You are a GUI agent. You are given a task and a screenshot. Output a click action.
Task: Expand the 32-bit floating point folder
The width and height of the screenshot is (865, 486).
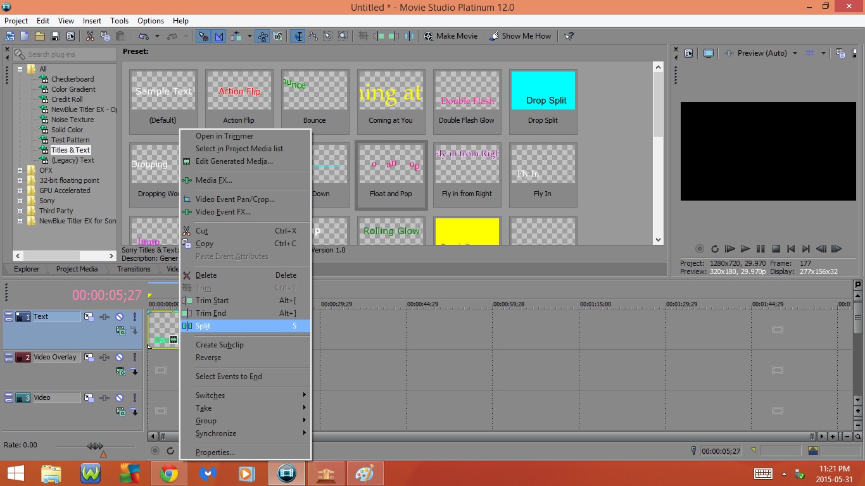pyautogui.click(x=20, y=180)
